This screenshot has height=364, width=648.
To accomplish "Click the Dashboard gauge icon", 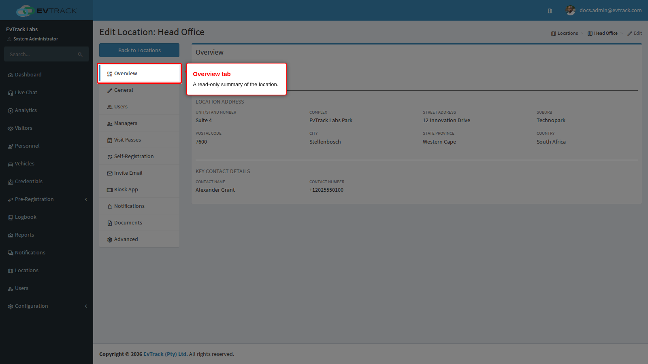I will [11, 75].
